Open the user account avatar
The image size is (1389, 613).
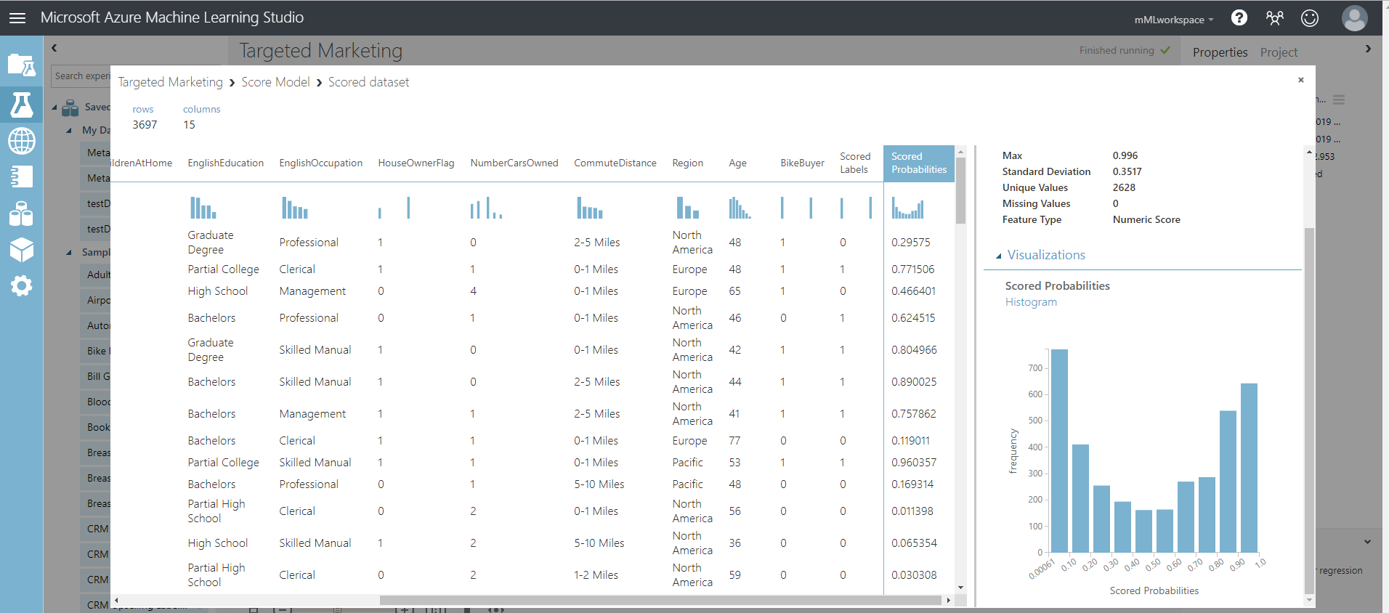1354,18
